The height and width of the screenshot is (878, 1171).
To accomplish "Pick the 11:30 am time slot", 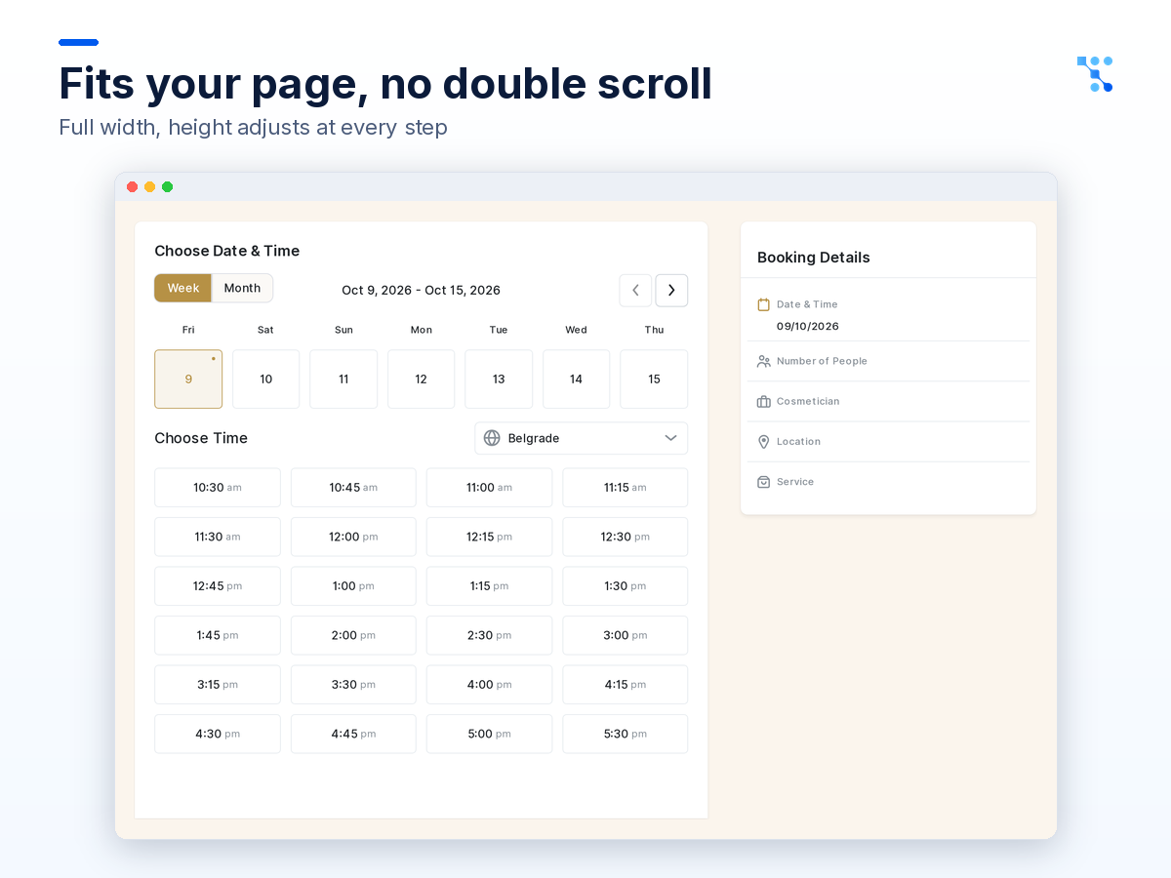I will [218, 537].
